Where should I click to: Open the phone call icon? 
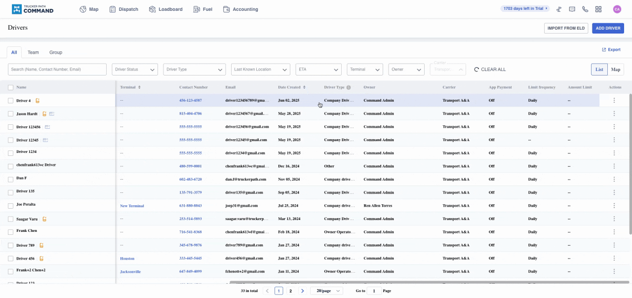[x=585, y=9]
